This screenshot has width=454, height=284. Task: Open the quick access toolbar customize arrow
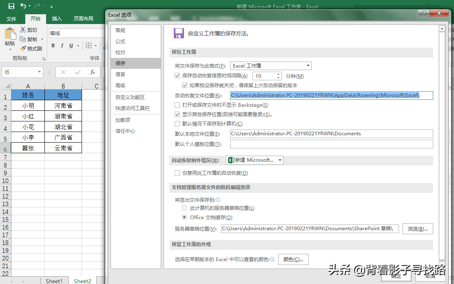point(51,7)
